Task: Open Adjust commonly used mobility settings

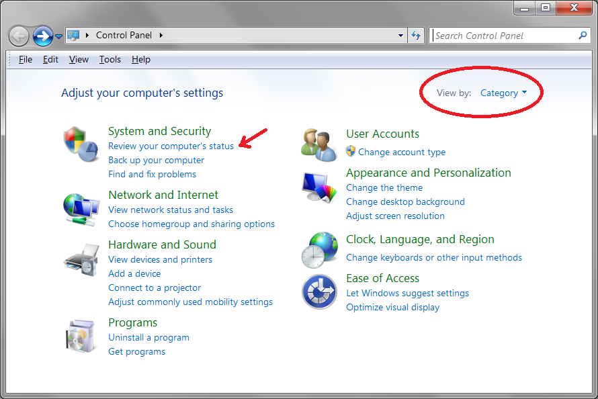Action: [x=190, y=302]
